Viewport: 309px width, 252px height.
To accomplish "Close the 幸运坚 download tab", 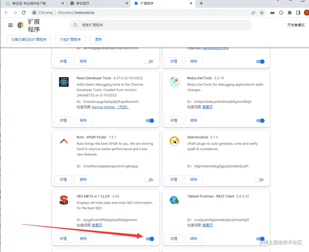I will [63, 3].
